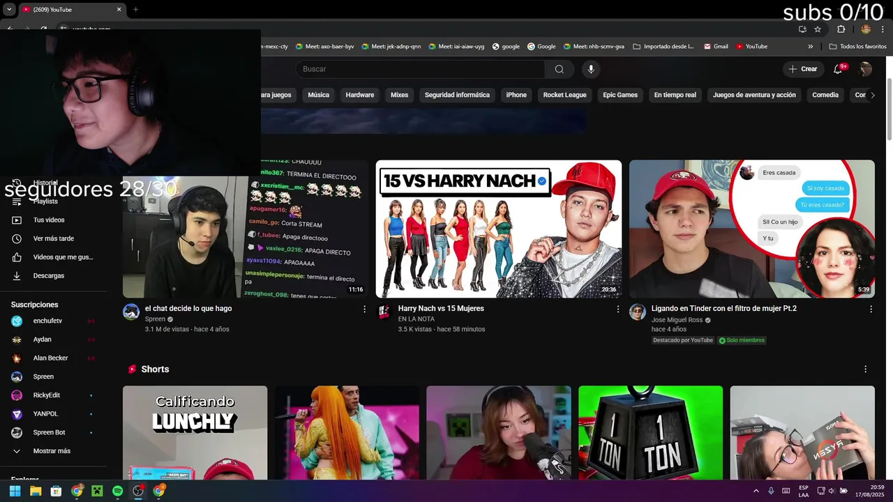Bookmark this page with star icon

pyautogui.click(x=818, y=29)
